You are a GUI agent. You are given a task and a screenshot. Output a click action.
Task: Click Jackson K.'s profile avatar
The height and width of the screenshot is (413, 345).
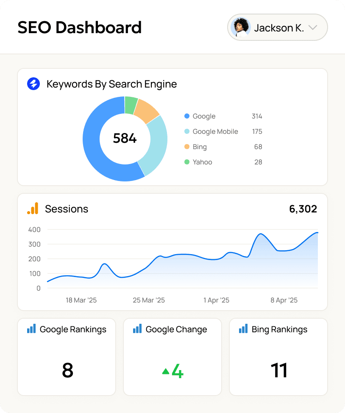[x=241, y=27]
